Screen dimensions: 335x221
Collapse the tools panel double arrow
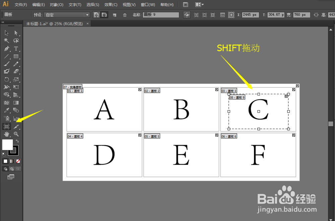click(3, 22)
